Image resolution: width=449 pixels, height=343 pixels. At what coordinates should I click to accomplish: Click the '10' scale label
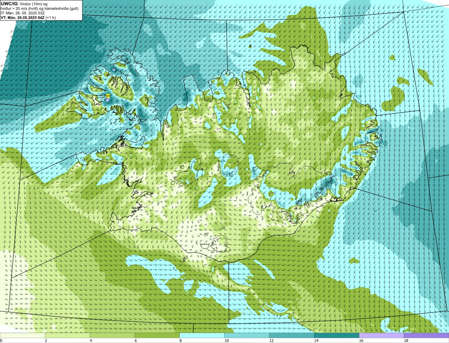[227, 341]
